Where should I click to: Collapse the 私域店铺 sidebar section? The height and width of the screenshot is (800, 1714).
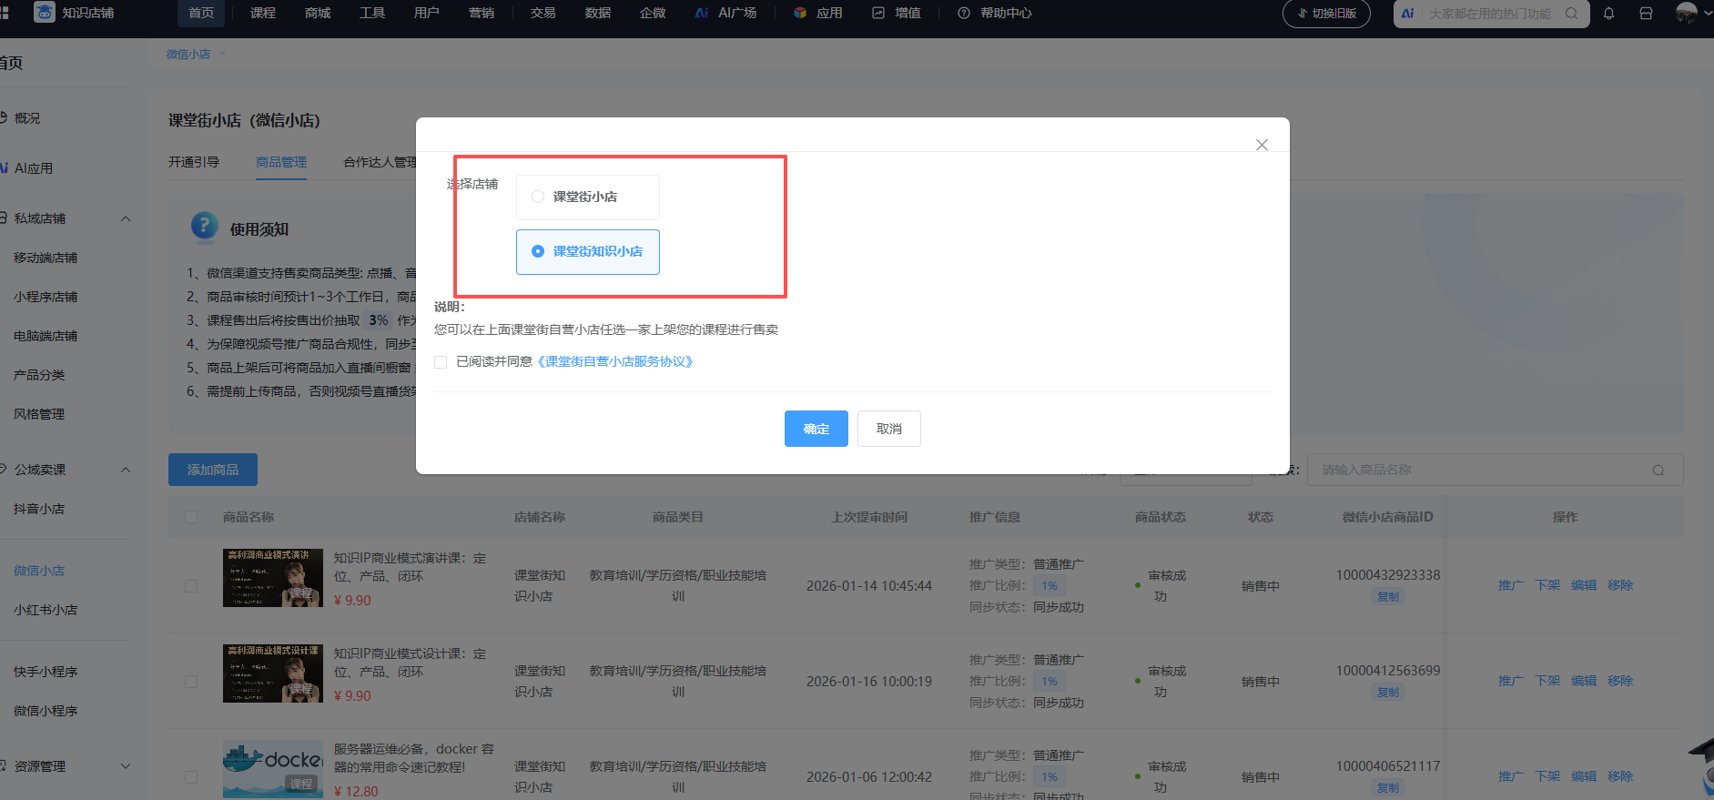[x=126, y=218]
